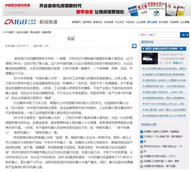Click the publish date 2019-07-11

23,46
